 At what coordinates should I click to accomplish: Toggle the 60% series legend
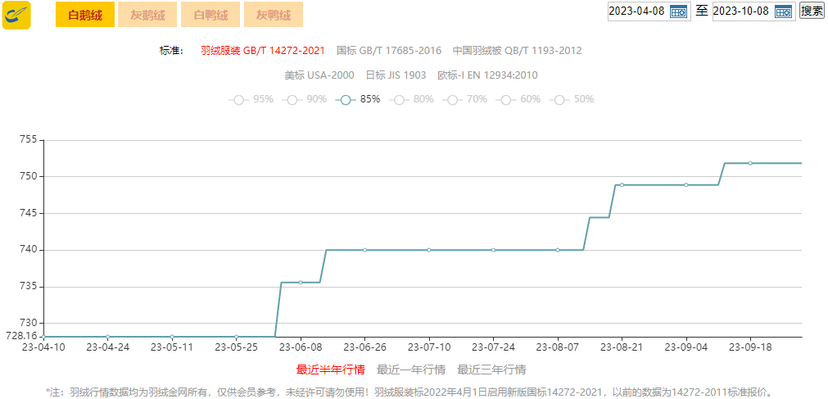pos(518,99)
